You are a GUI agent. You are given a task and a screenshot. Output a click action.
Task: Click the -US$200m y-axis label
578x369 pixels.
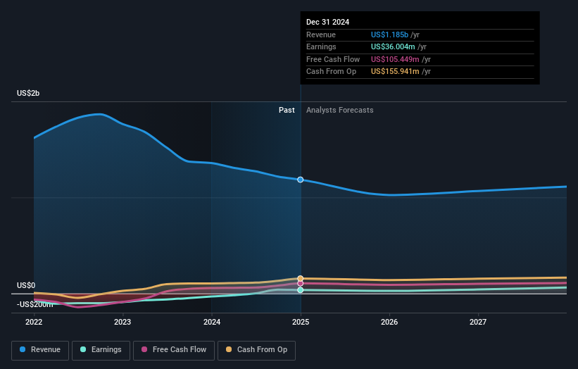[x=35, y=304]
